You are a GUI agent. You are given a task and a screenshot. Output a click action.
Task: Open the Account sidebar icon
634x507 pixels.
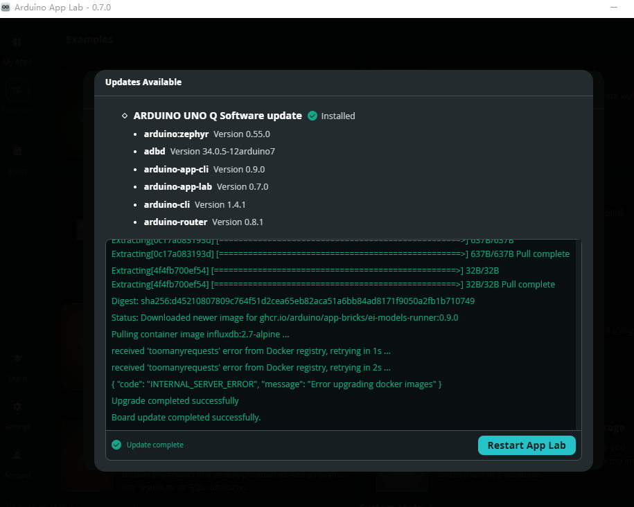(x=17, y=455)
